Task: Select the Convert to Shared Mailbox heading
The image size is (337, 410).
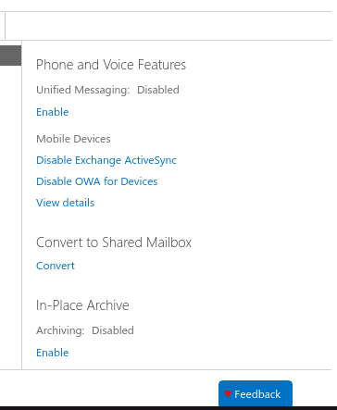Action: tap(114, 242)
